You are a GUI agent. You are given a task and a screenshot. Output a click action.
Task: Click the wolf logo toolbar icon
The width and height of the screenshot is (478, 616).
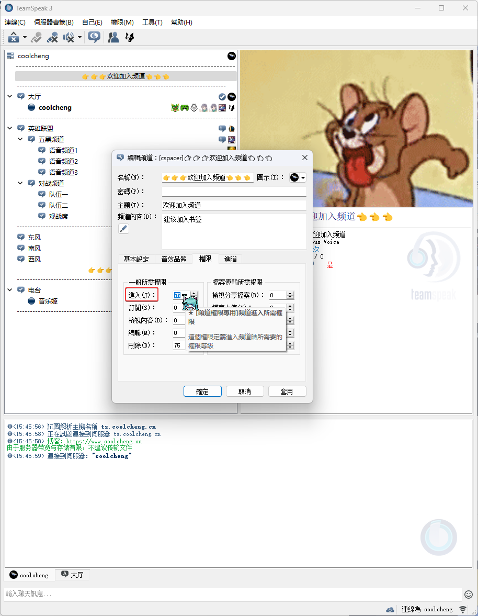click(130, 37)
